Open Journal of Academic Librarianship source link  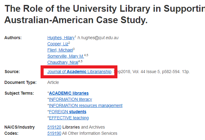click(79, 72)
